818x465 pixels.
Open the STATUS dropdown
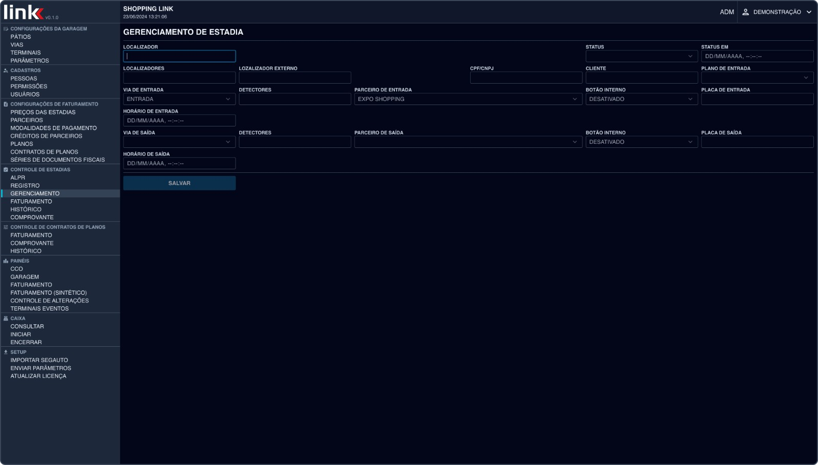[x=642, y=56]
